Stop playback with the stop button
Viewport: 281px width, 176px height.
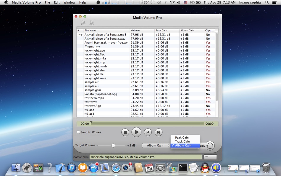125,132
